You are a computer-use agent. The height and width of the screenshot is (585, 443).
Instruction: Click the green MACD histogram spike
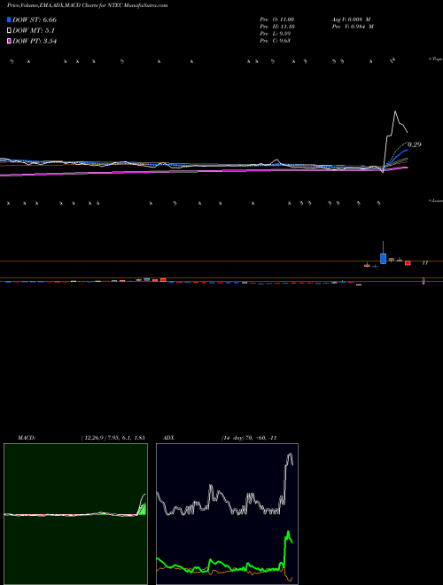click(143, 509)
